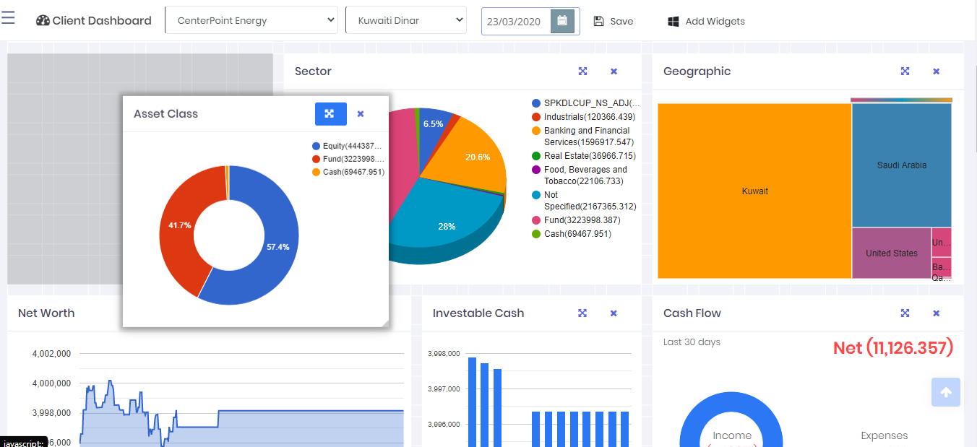The image size is (977, 447).
Task: Toggle Equity in the Asset Class legend
Action: (x=348, y=147)
